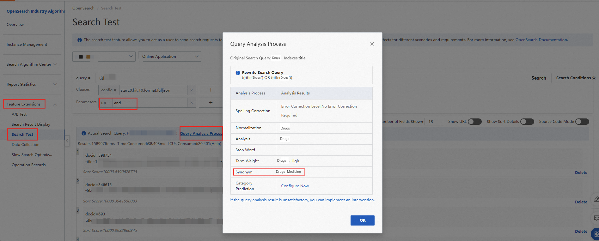Open A/B Test in sidebar

coord(19,114)
